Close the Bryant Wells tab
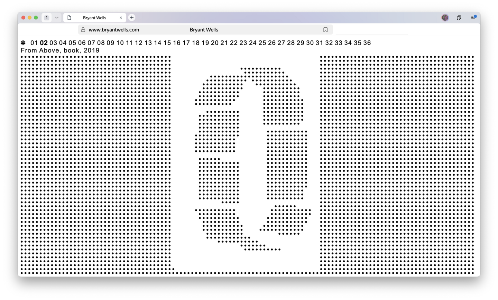The height and width of the screenshot is (300, 498). point(121,18)
